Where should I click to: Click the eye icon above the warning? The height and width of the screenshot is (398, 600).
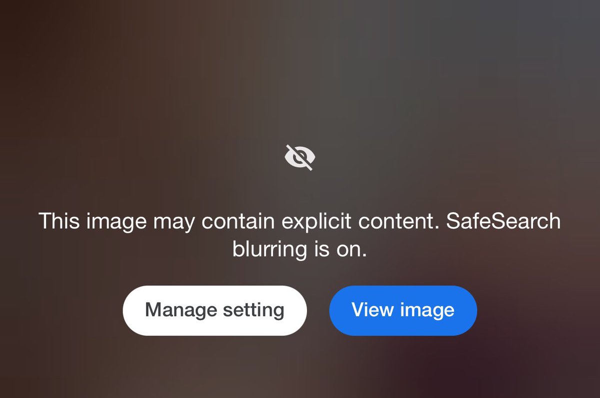(300, 157)
